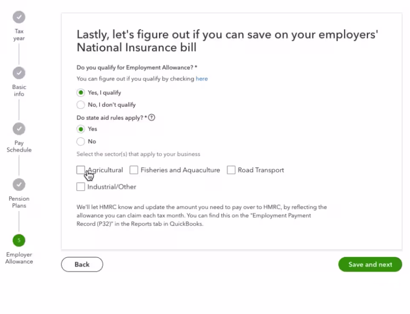Choose No for state aid rules
410x314 pixels.
click(x=81, y=141)
